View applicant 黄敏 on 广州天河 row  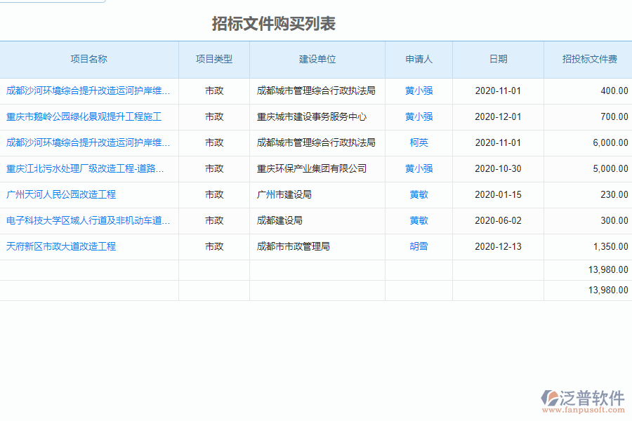(x=419, y=194)
